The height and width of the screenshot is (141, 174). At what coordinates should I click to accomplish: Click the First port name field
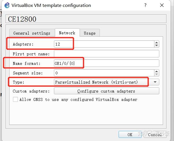tap(106, 54)
